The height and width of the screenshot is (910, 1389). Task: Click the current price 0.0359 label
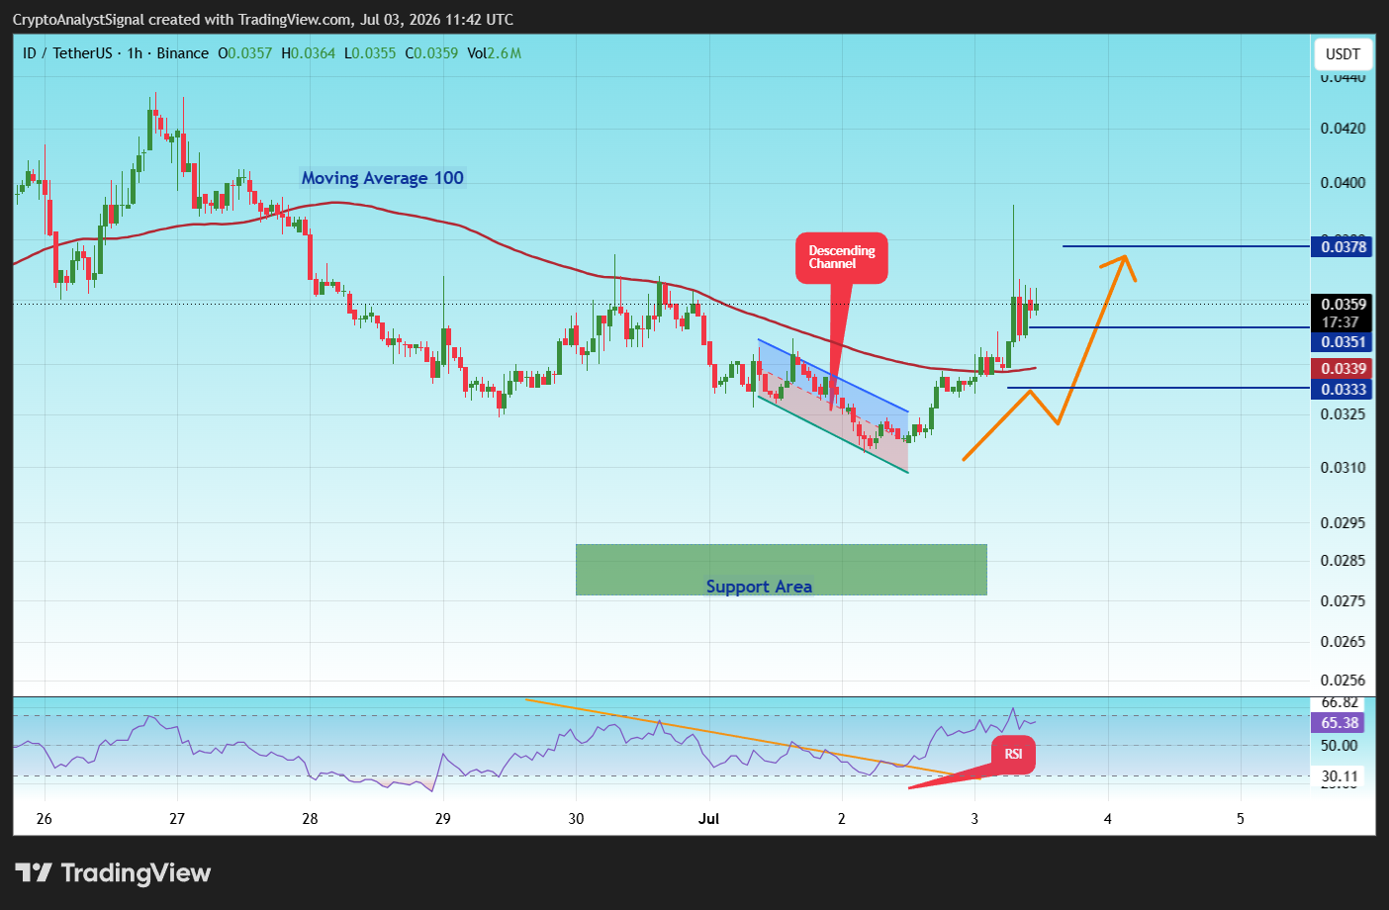click(x=1343, y=305)
